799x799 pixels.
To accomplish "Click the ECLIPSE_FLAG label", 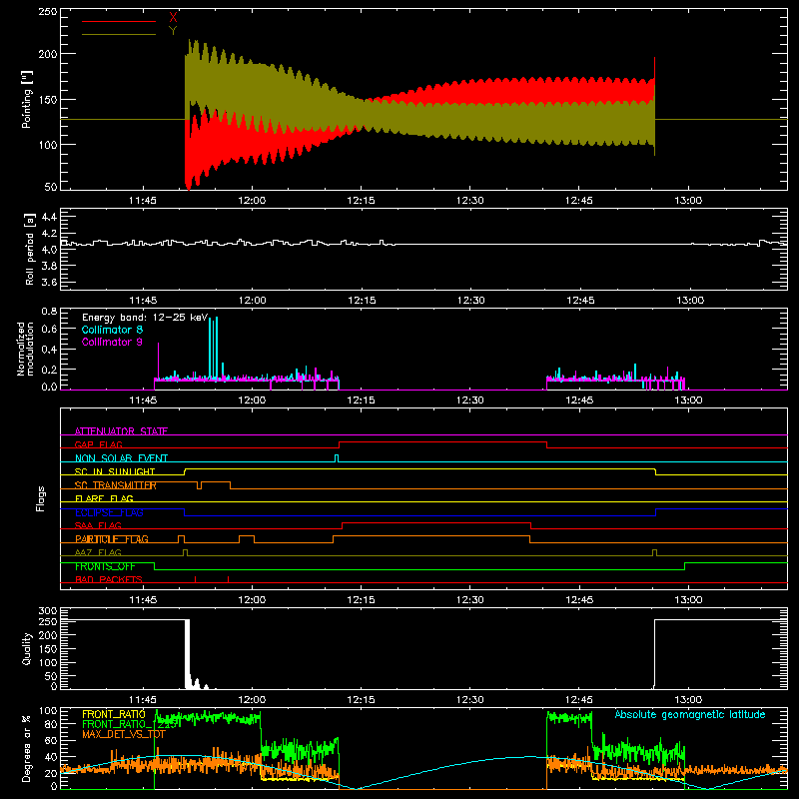I will 109,512.
